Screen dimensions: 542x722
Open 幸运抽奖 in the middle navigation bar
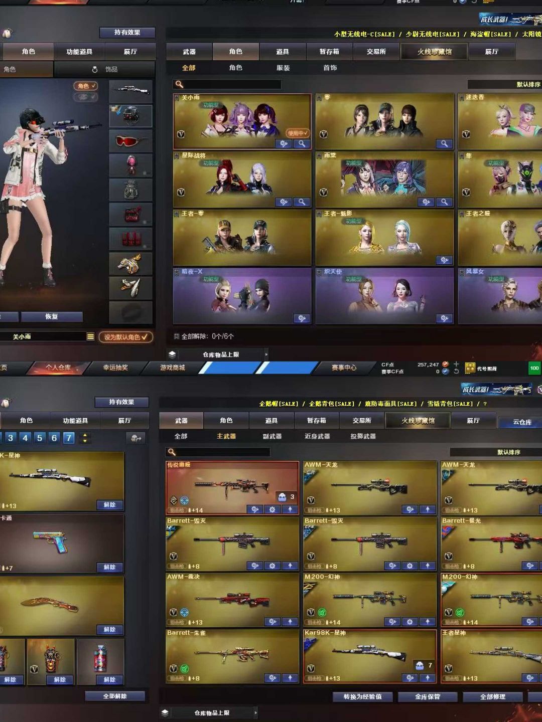pos(115,368)
